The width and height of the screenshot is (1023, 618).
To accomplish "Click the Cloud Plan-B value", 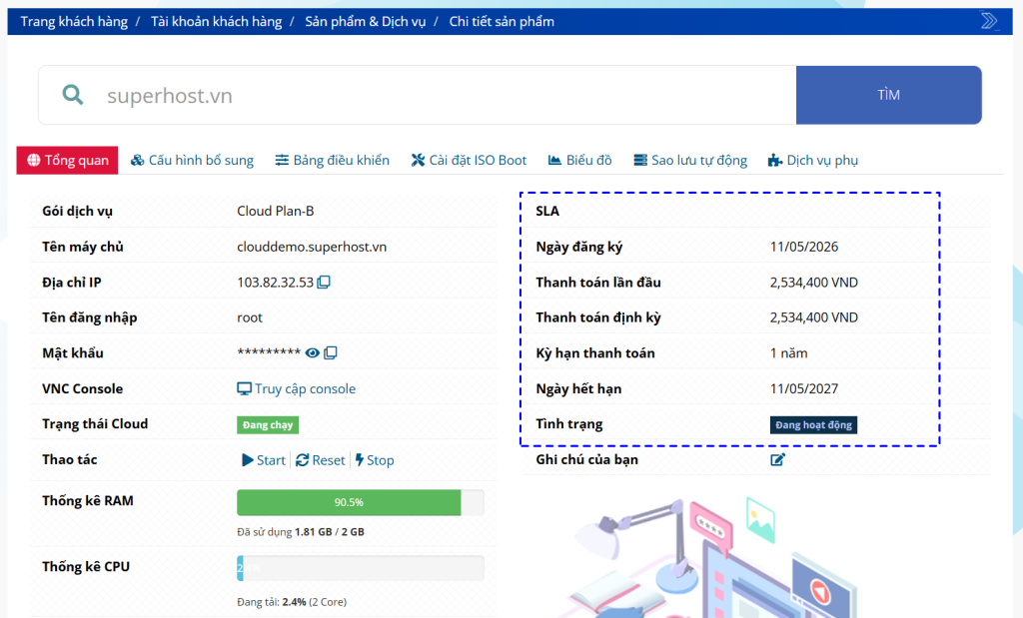I will [x=276, y=212].
